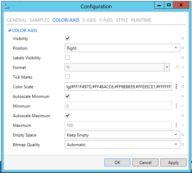Uncheck the Visibility checkbox

coord(67,38)
